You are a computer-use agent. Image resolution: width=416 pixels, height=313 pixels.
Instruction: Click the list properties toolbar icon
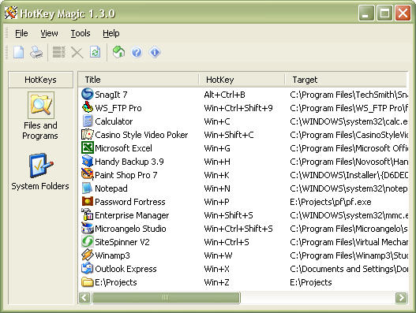[59, 52]
